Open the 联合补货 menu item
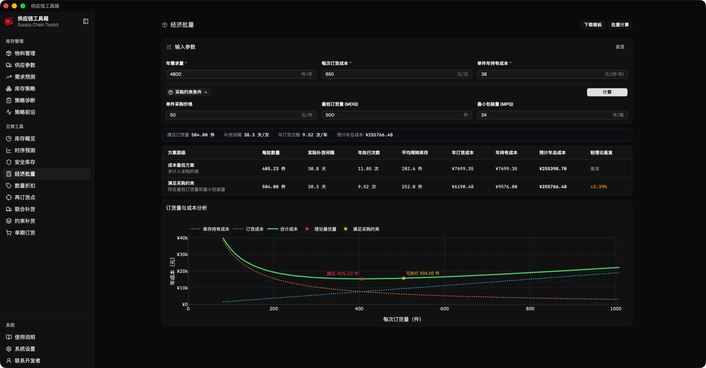This screenshot has width=706, height=368. 47,209
